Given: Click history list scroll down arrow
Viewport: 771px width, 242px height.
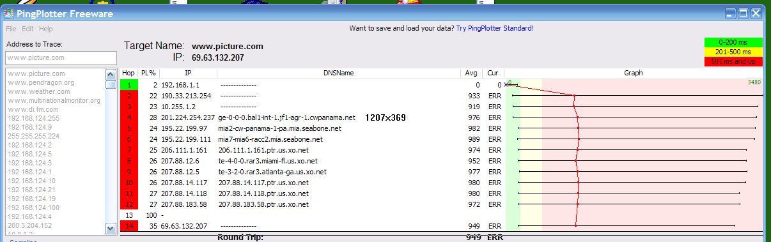Looking at the screenshot, I should [x=111, y=228].
